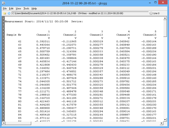Image resolution: width=169 pixels, height=128 pixels.
Task: Open the View menu
Action: (x=18, y=9)
